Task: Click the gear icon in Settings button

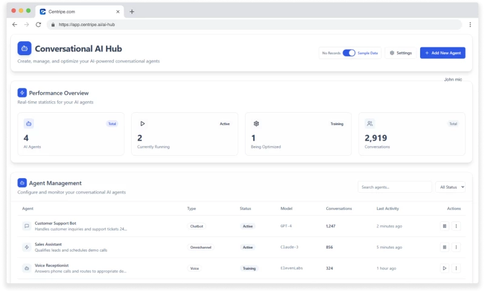Action: [392, 53]
